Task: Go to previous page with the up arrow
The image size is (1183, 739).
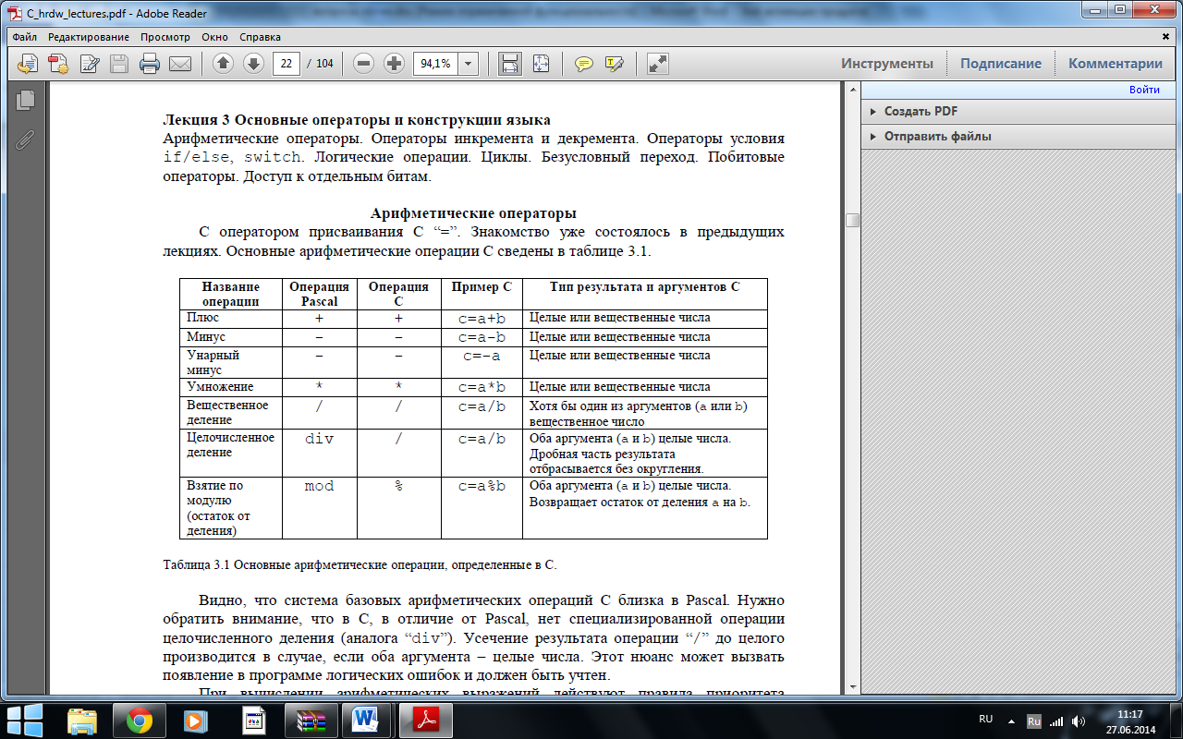Action: coord(223,64)
